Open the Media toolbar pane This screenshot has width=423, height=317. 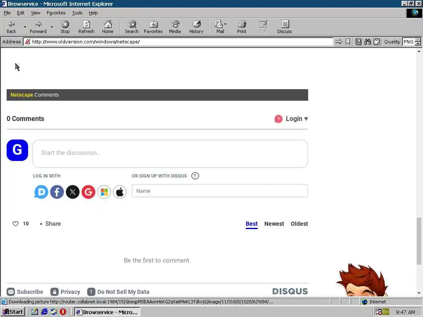click(x=175, y=27)
